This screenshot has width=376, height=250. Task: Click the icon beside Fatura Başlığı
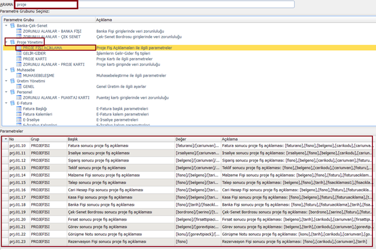pyautogui.click(x=19, y=108)
